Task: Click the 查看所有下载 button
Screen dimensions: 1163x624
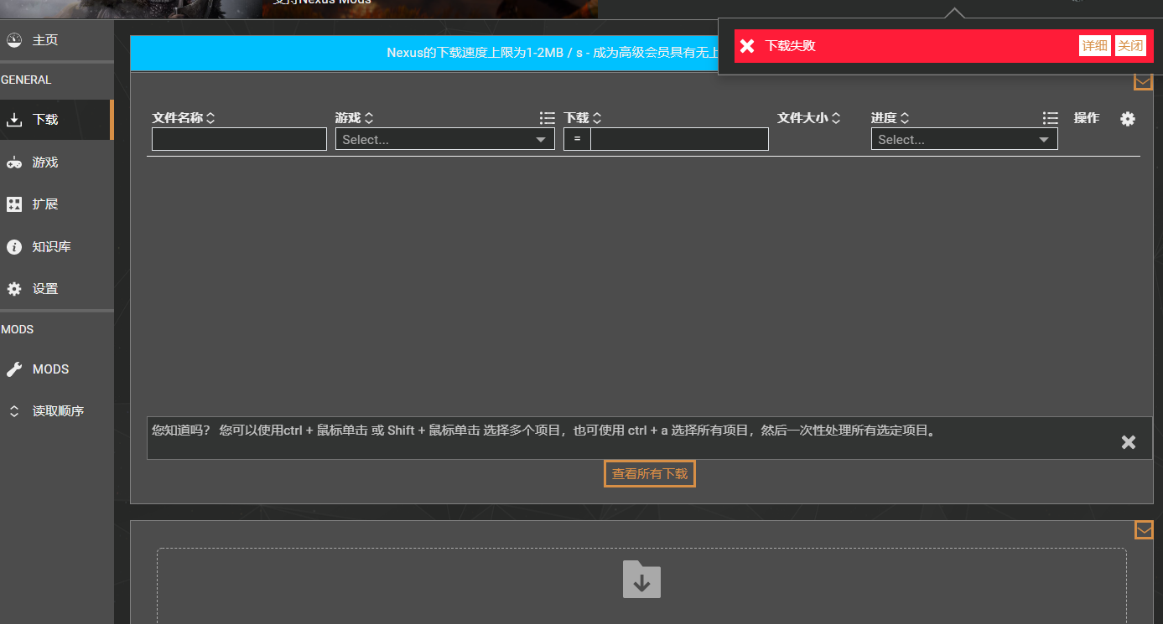Action: tap(650, 474)
